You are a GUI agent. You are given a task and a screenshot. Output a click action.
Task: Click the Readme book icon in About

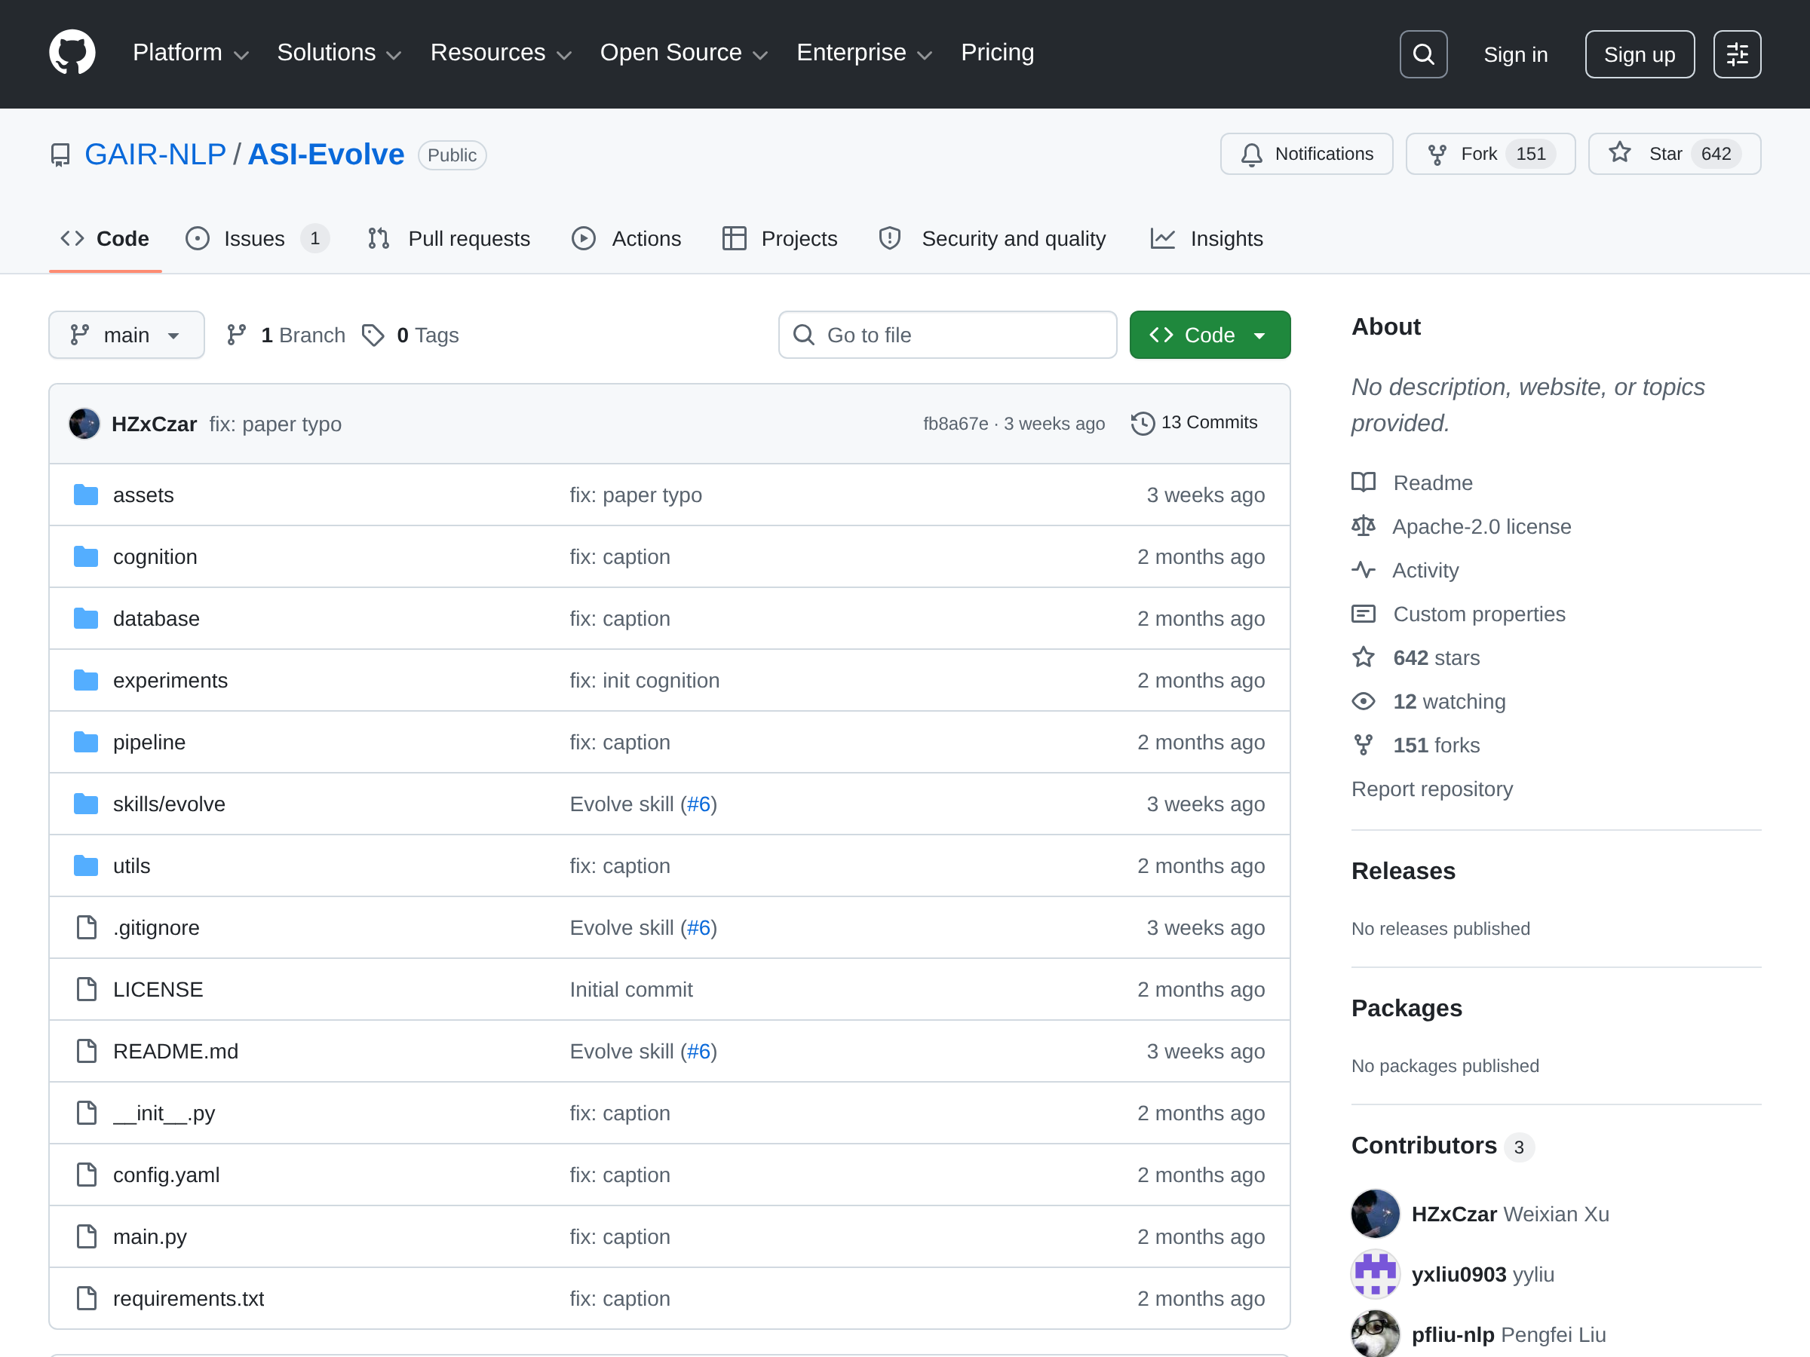(x=1364, y=482)
